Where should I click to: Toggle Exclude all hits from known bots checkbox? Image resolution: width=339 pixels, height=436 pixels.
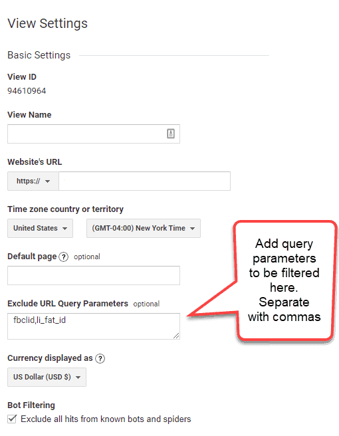pyautogui.click(x=12, y=419)
